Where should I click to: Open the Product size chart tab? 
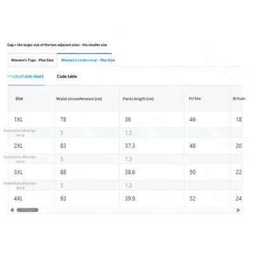[x=25, y=76]
